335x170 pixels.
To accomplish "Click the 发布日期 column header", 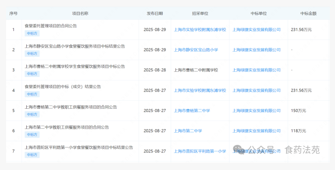I will pos(155,14).
